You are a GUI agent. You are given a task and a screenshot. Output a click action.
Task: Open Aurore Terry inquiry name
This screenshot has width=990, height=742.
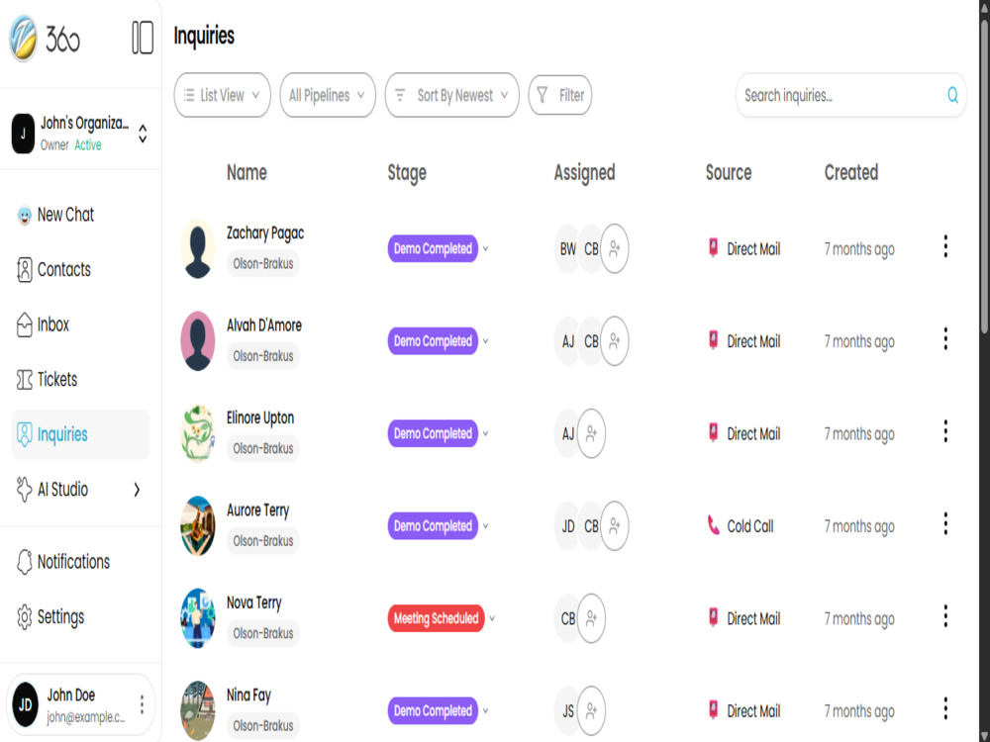(x=257, y=510)
